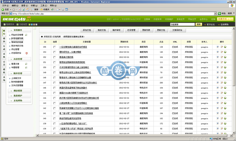Image resolution: width=236 pixels, height=141 pixels.
Task: Click edit pencil icon in row 155
Action: tap(222, 47)
